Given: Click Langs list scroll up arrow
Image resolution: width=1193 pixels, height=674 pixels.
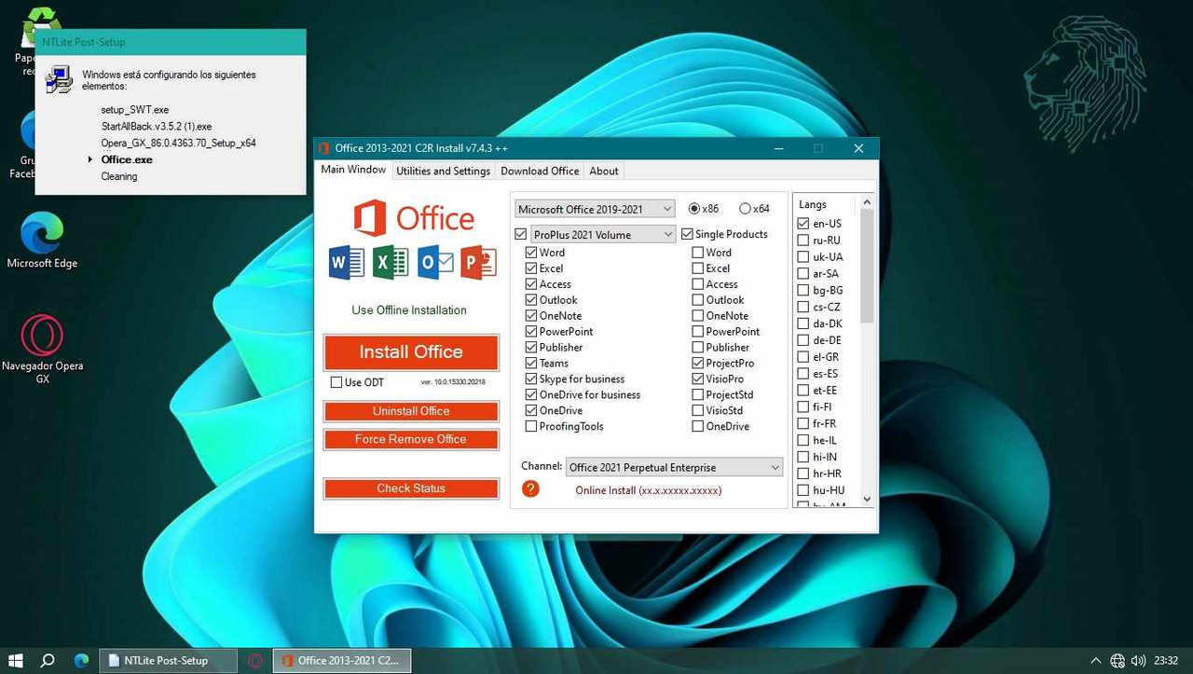Looking at the screenshot, I should pos(867,202).
